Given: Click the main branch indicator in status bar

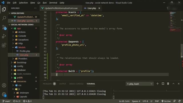Looking at the screenshot, I should [6, 101].
